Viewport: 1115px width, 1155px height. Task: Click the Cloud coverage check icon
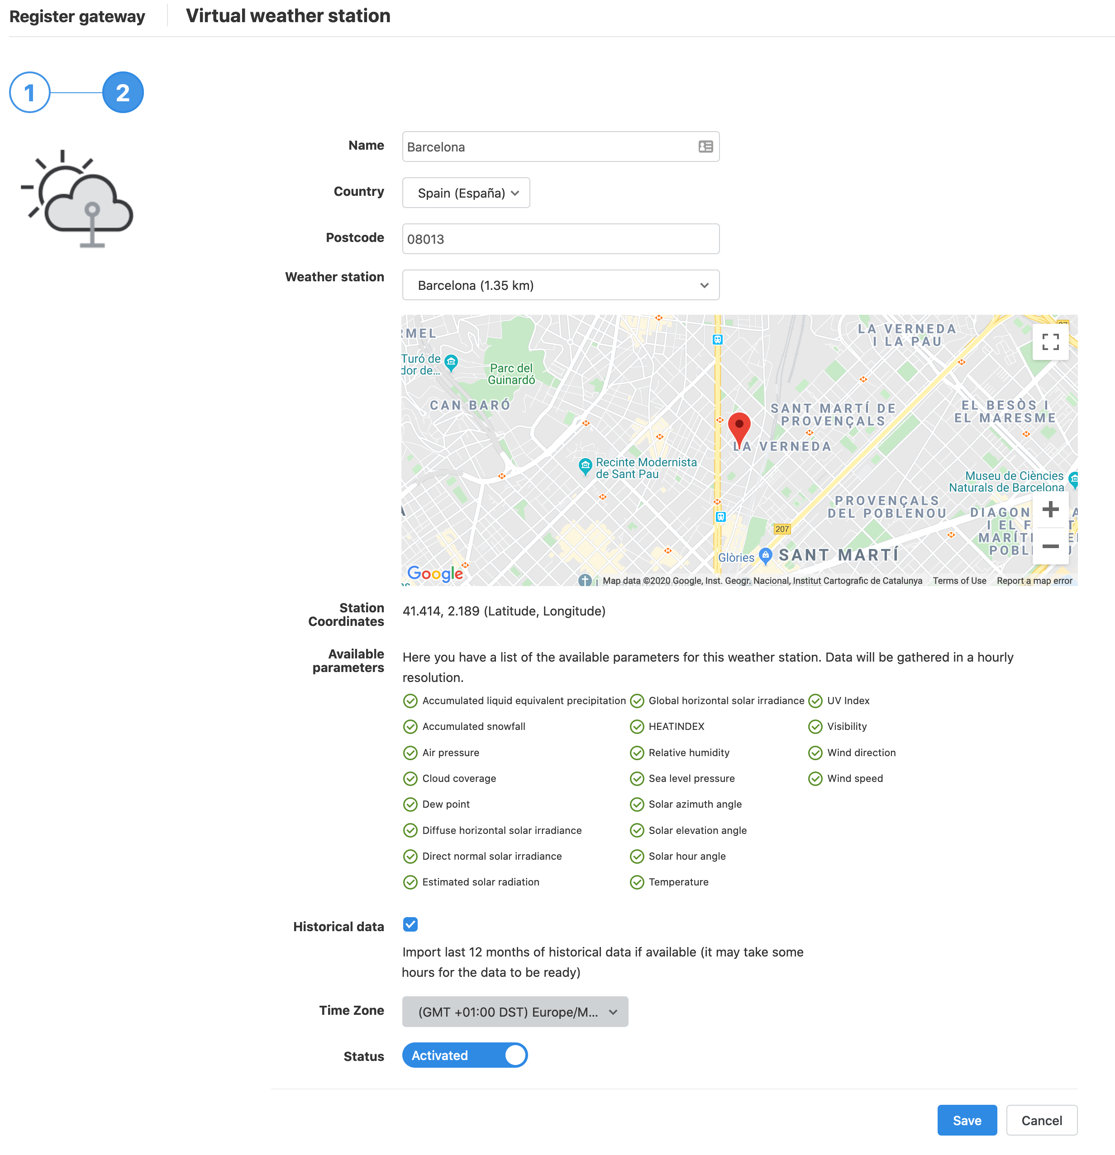(410, 778)
